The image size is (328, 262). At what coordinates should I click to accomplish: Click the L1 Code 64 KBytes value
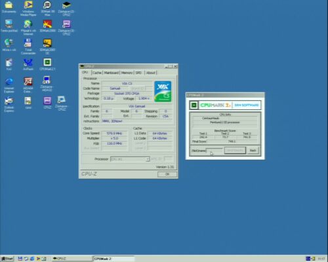[x=160, y=138]
